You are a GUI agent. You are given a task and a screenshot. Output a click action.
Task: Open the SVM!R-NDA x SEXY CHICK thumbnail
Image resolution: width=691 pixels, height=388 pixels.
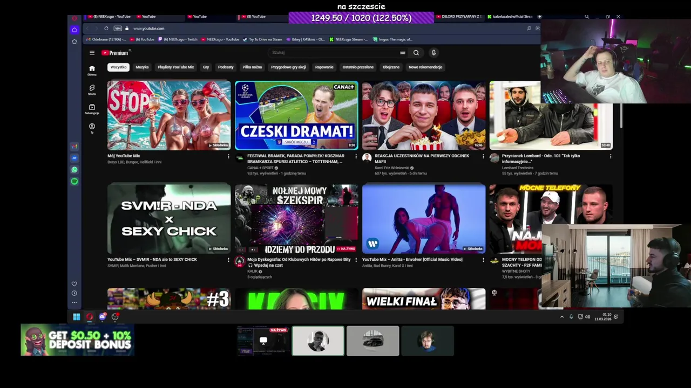(169, 219)
